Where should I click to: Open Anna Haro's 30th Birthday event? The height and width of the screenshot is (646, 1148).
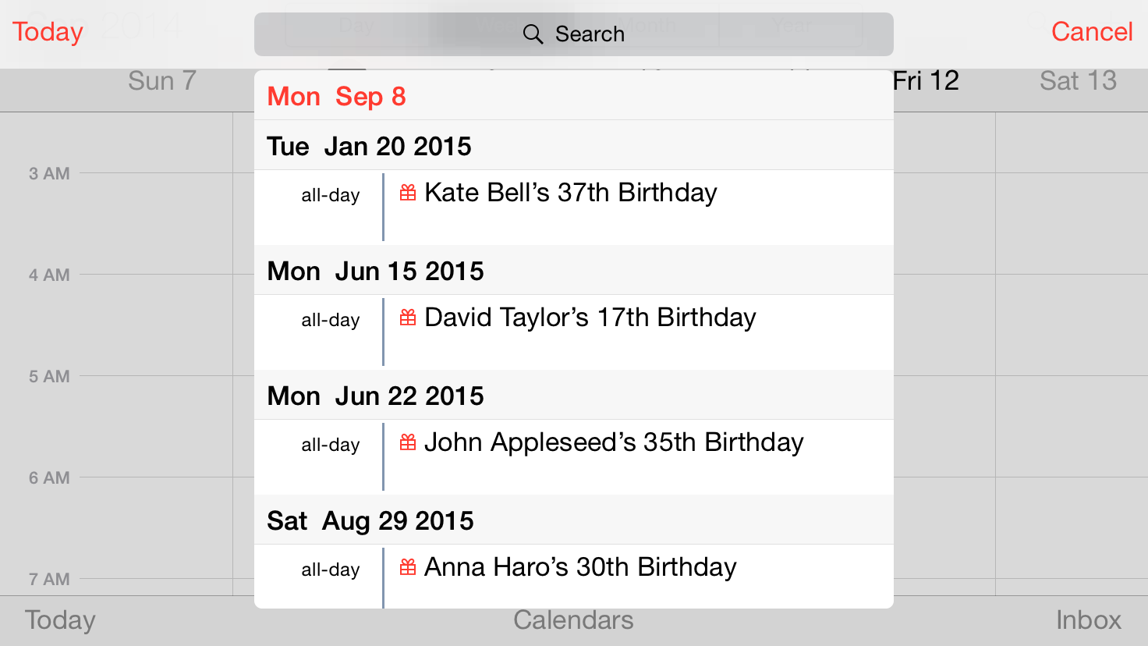[580, 567]
